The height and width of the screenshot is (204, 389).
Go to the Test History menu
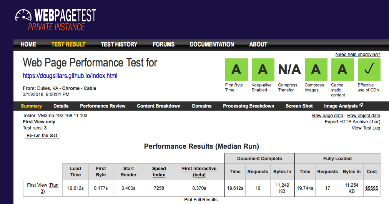[119, 45]
